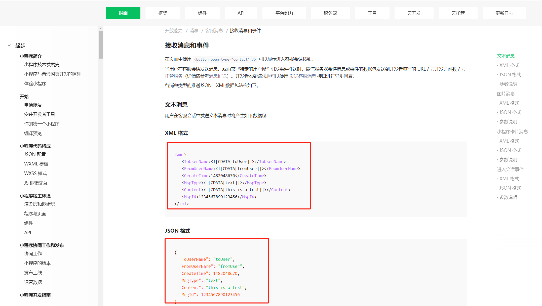Screen dimensions: 542x306
Task: Go to 进入会话事件 outline entry
Action: tap(510, 169)
